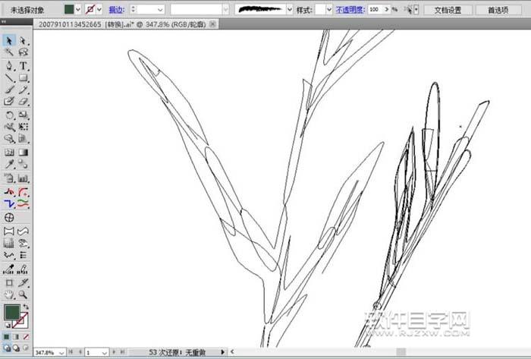This screenshot has height=359, width=531.
Task: Open the 不透明度 opacity link
Action: pyautogui.click(x=350, y=10)
